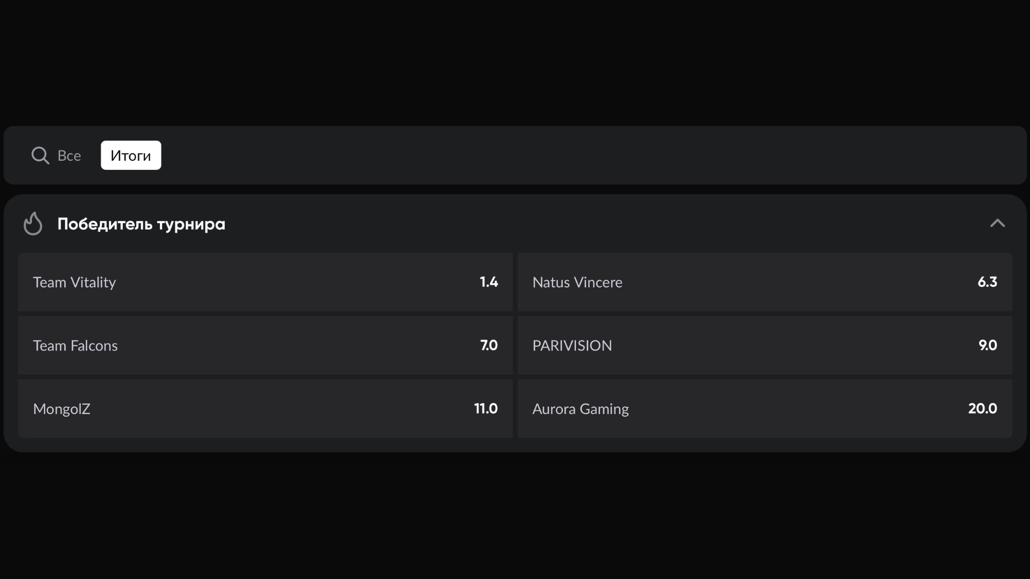The width and height of the screenshot is (1030, 579).
Task: Switch to the Все tab
Action: click(69, 155)
